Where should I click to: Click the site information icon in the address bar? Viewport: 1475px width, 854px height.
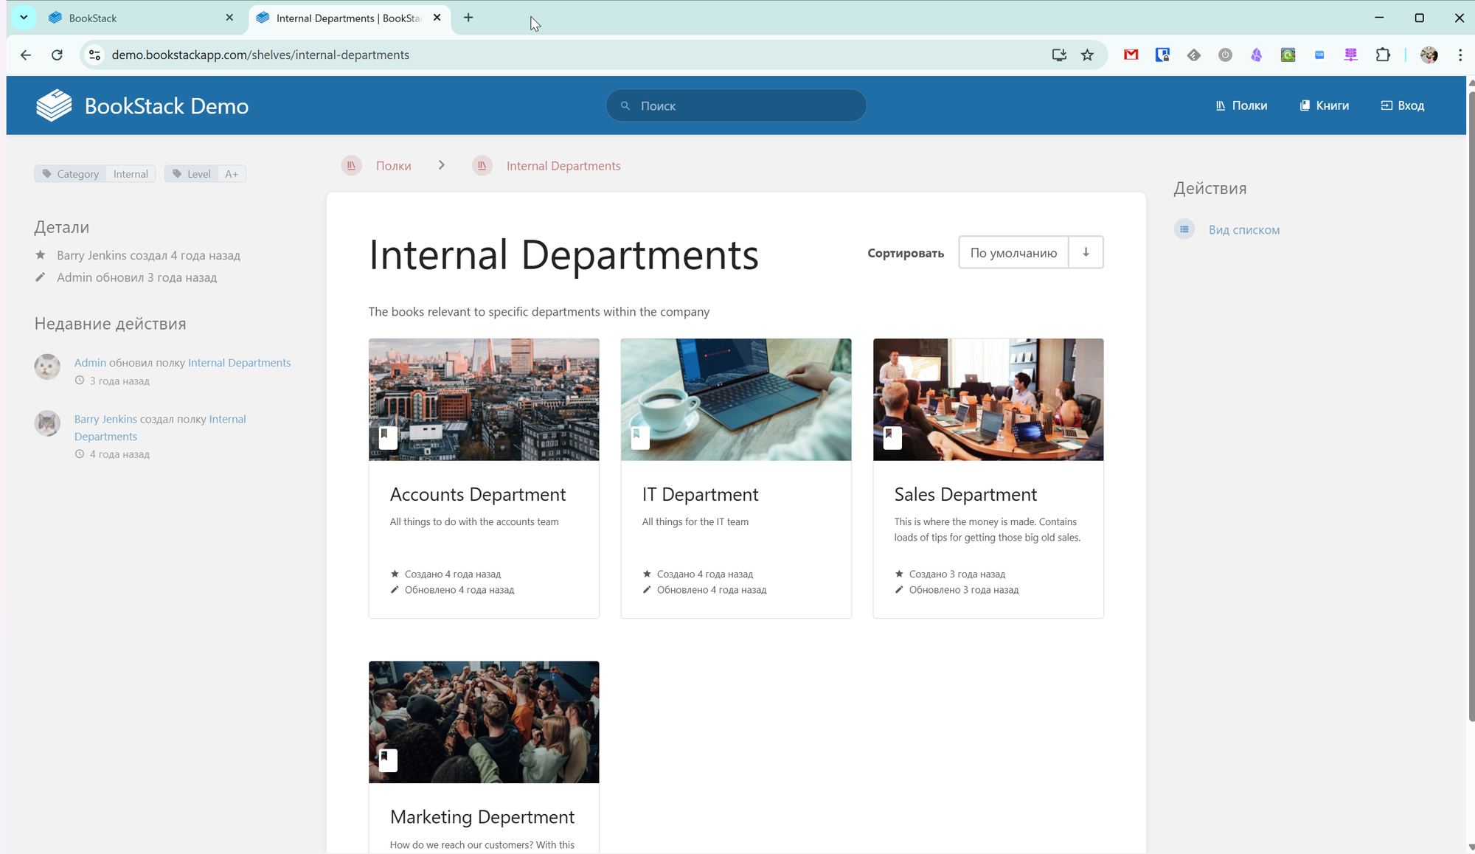point(94,55)
